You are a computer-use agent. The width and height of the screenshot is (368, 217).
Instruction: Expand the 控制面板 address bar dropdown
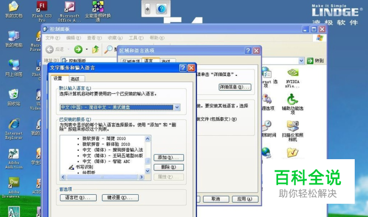pyautogui.click(x=302, y=61)
